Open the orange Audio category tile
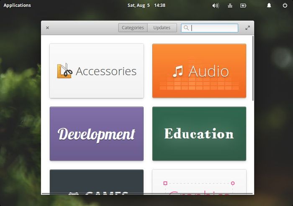293x206 pixels. tap(199, 71)
